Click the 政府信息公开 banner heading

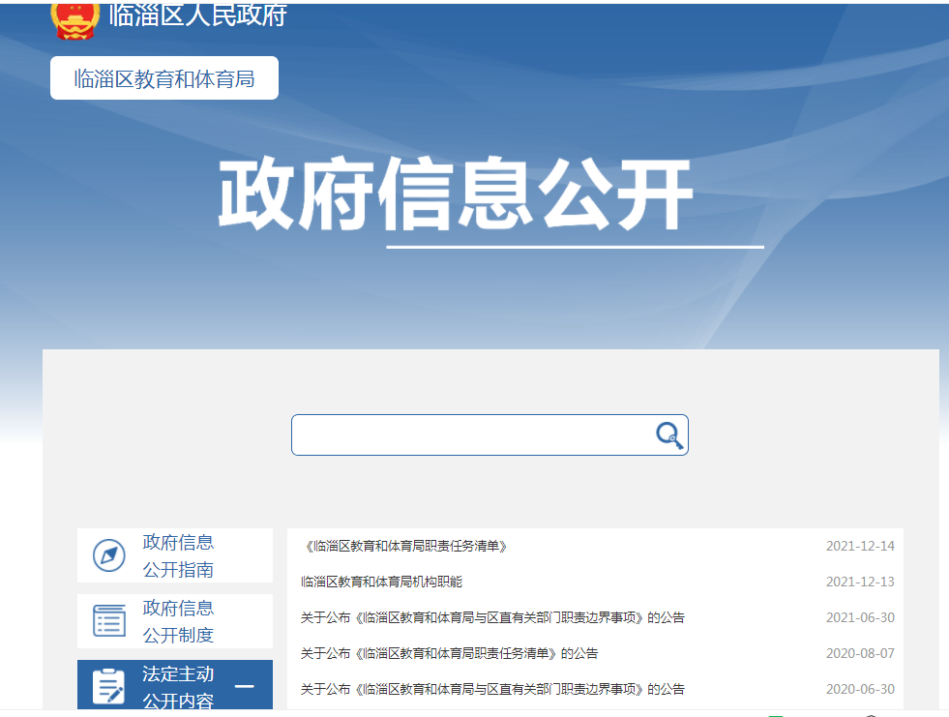pyautogui.click(x=456, y=196)
